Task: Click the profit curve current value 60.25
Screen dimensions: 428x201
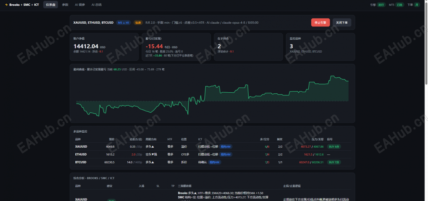Action: (x=117, y=69)
